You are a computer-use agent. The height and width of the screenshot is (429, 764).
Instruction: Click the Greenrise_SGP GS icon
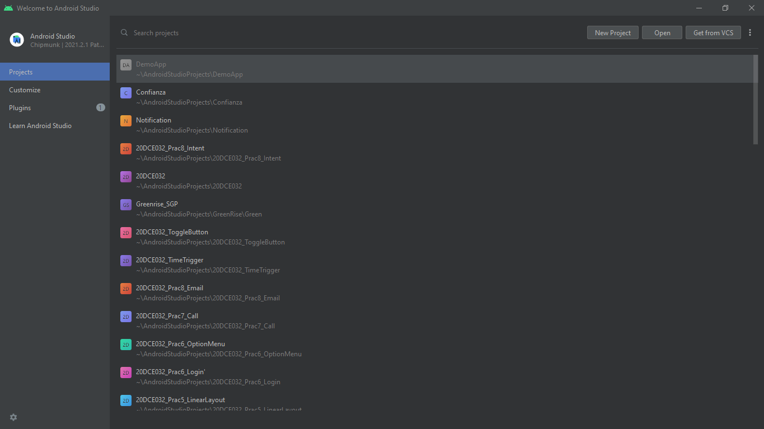point(126,205)
